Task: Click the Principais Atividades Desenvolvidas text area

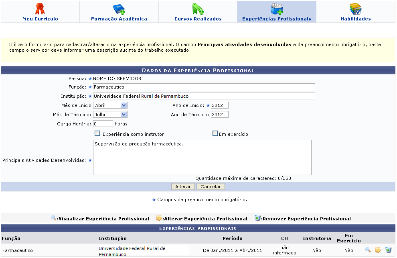Action: [x=202, y=157]
